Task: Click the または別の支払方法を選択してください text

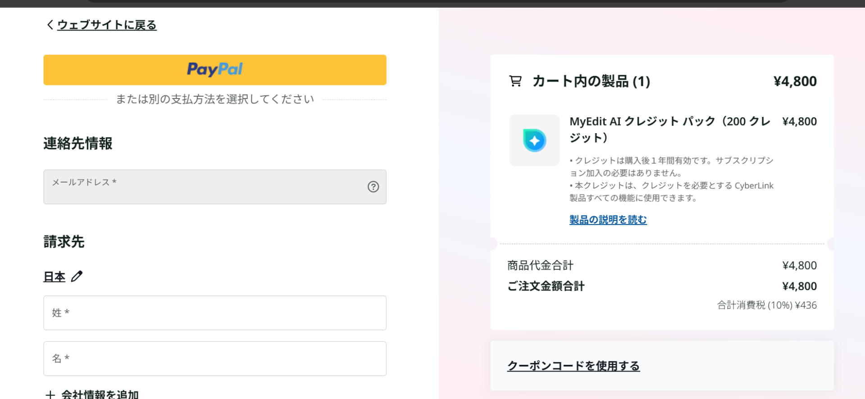Action: point(215,99)
